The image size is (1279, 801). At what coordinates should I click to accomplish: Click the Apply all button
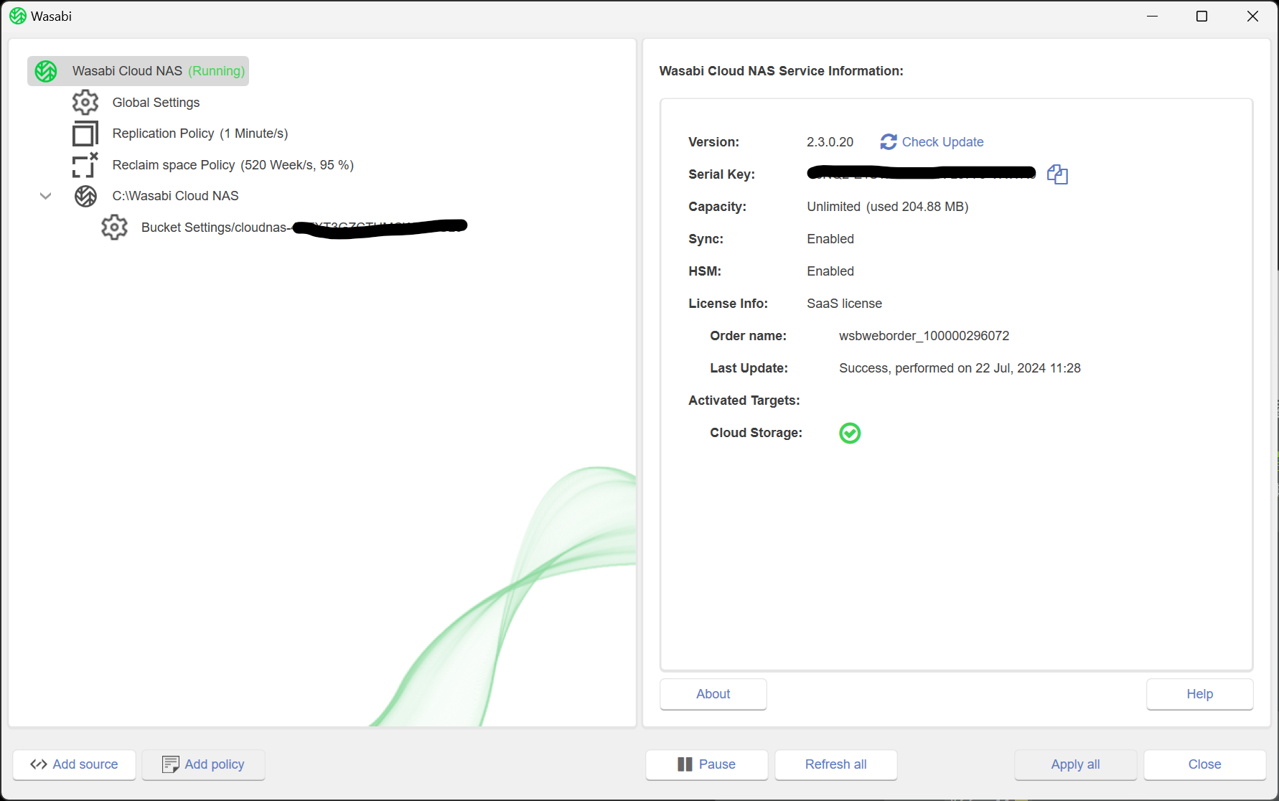1076,764
